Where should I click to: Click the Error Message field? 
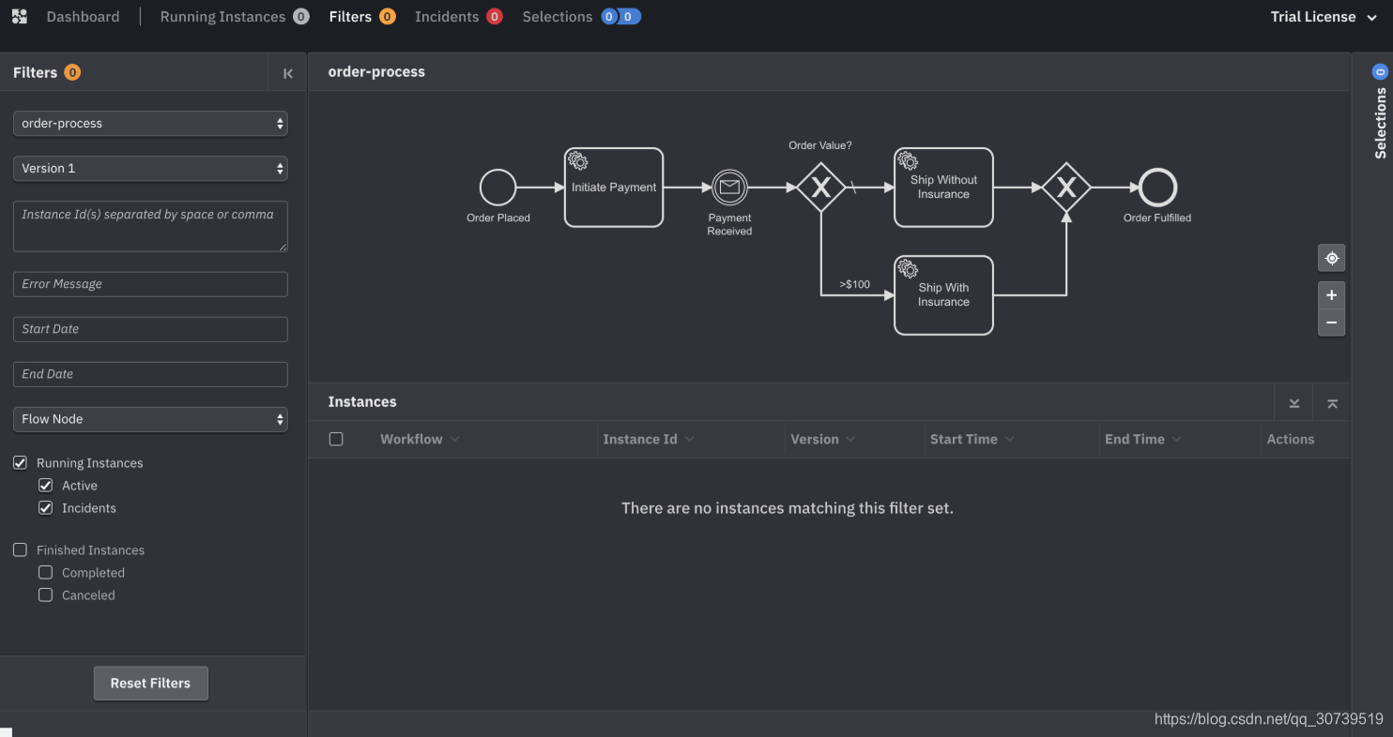(150, 284)
